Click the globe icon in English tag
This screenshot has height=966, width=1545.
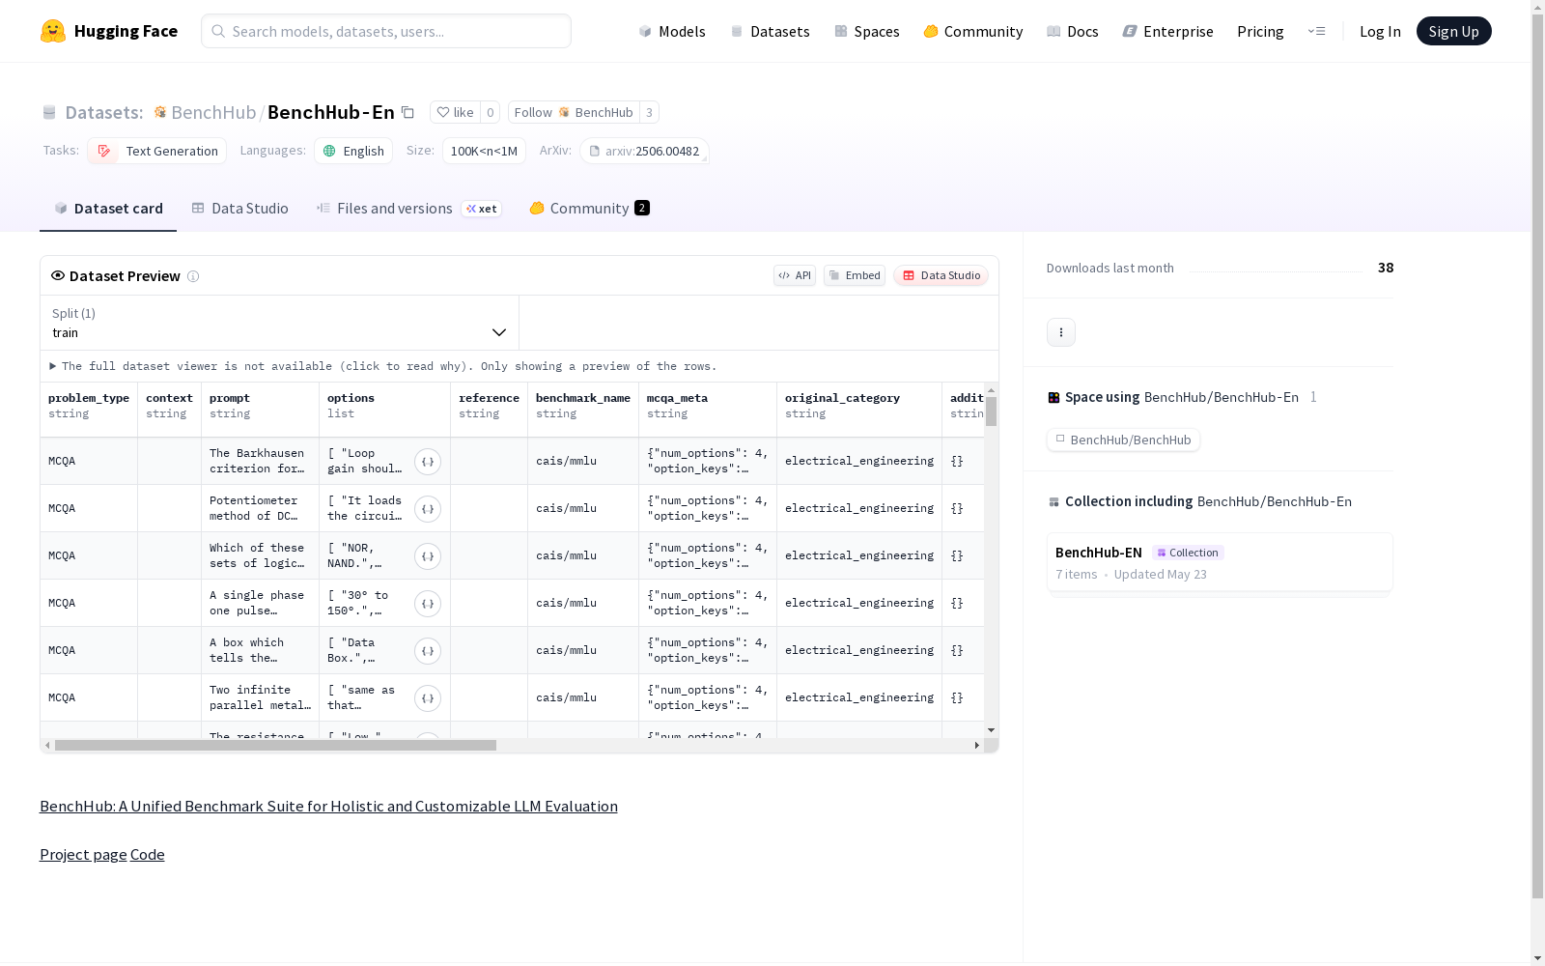tap(329, 151)
